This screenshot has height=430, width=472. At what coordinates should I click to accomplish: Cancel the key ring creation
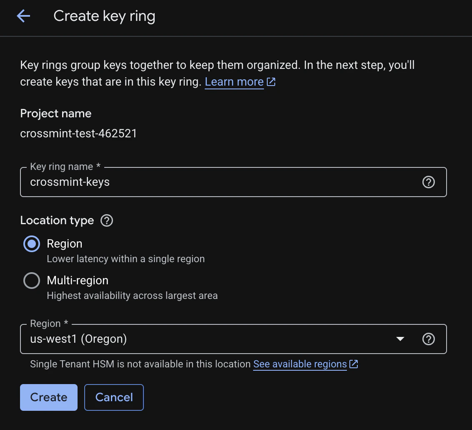coord(114,397)
